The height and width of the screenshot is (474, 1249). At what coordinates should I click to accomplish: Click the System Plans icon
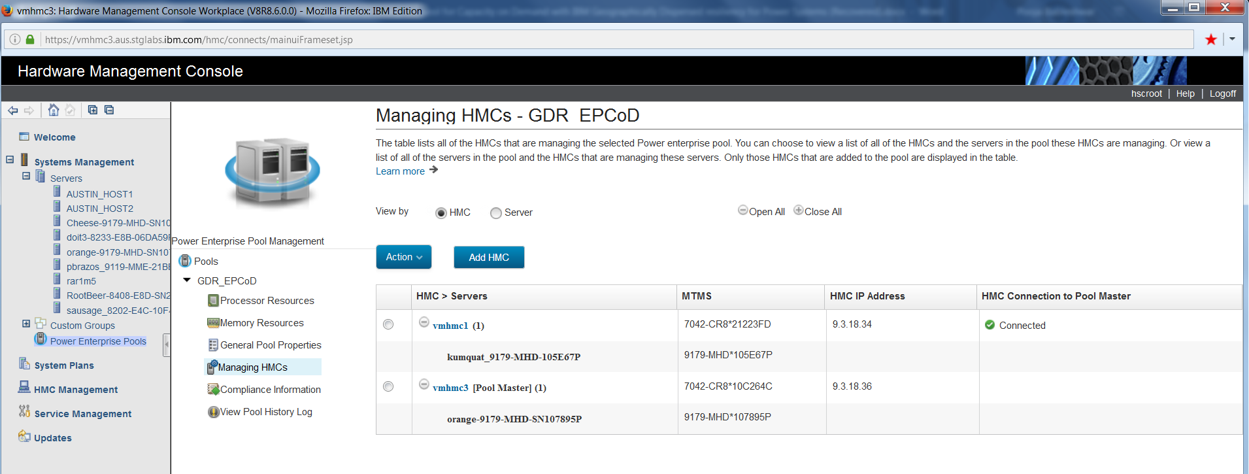click(24, 364)
